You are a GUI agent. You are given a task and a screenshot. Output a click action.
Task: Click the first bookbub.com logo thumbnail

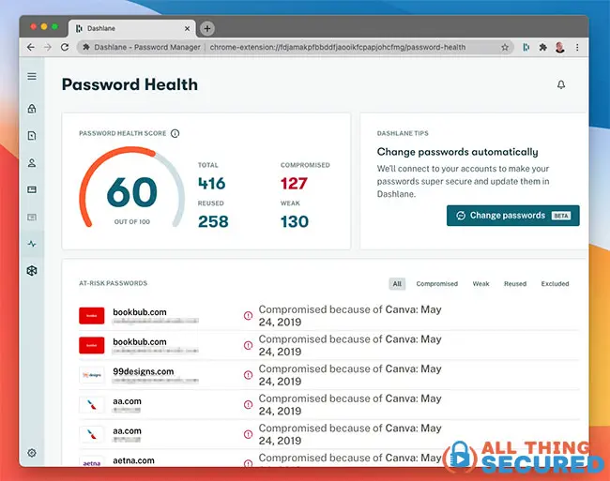(91, 315)
